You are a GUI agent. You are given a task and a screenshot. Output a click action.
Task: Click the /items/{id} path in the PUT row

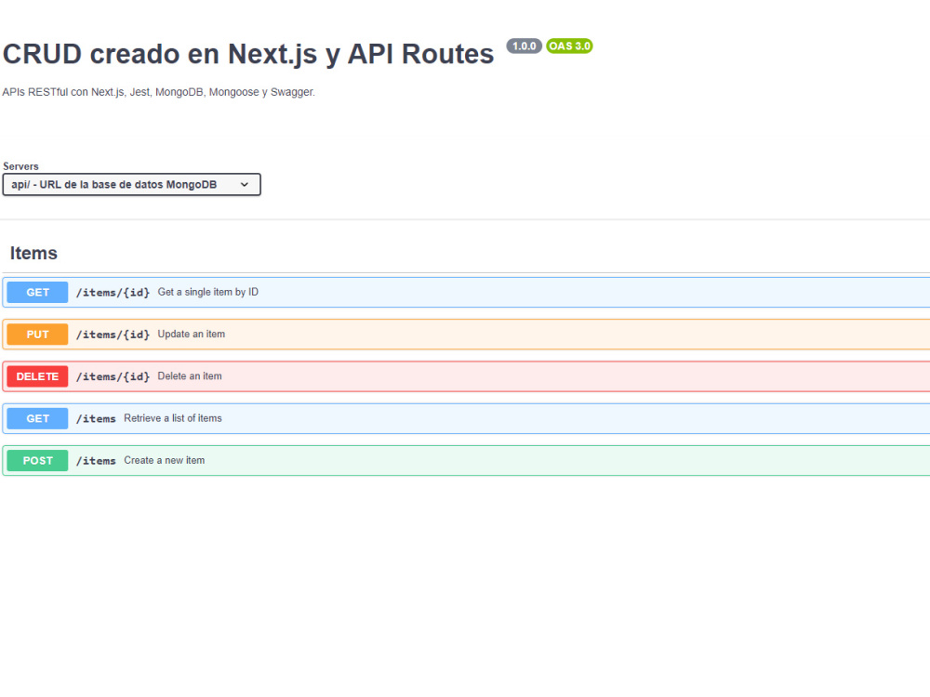click(x=113, y=335)
